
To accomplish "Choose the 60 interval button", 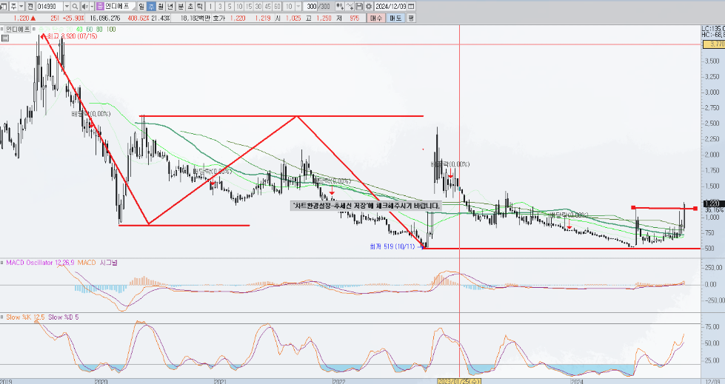I will [278, 7].
